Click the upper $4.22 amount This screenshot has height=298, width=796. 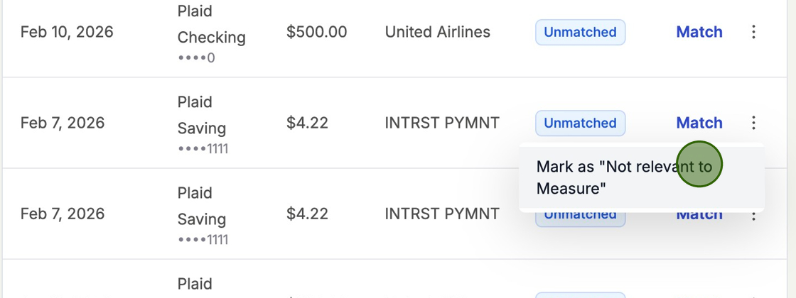click(307, 123)
